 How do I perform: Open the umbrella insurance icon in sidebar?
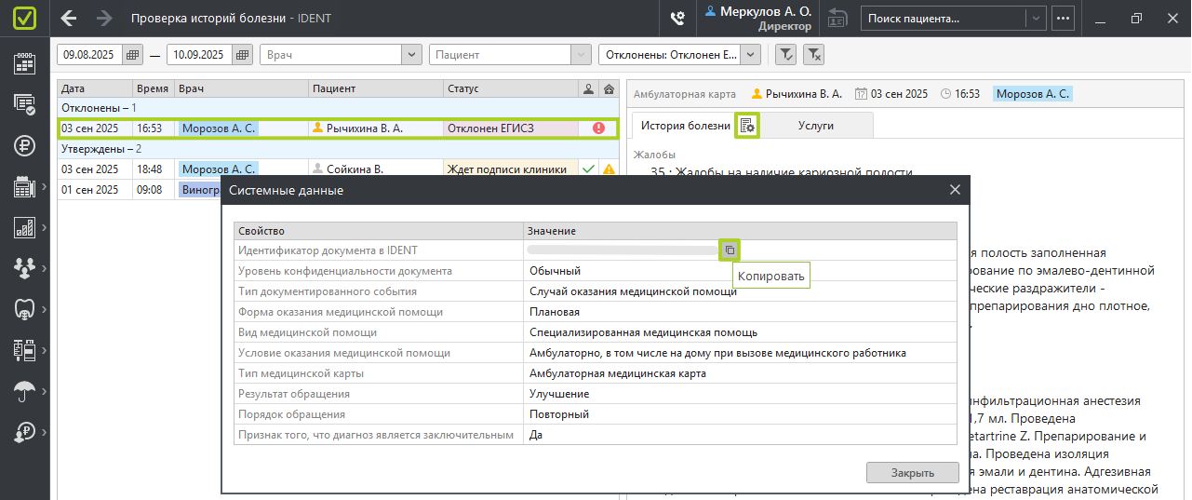pyautogui.click(x=24, y=391)
